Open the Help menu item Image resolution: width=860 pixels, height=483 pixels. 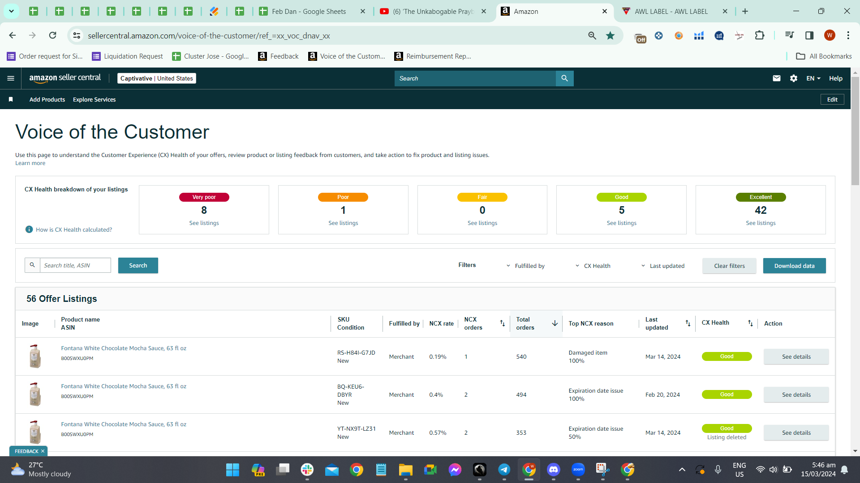coord(835,78)
